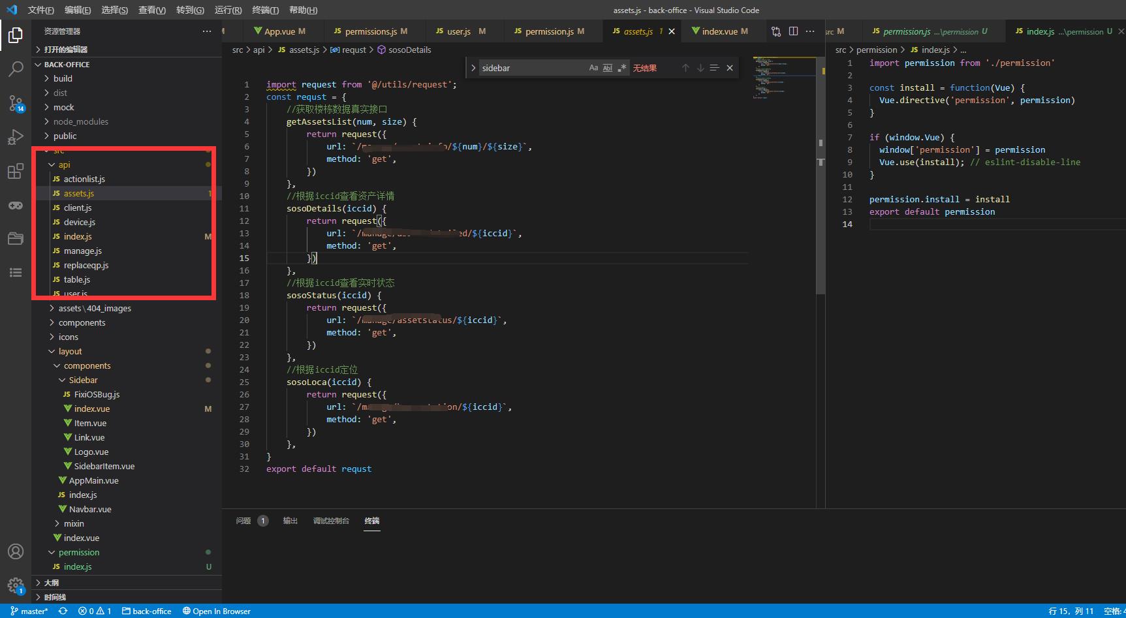Open the 文件(F) menu

[x=41, y=10]
